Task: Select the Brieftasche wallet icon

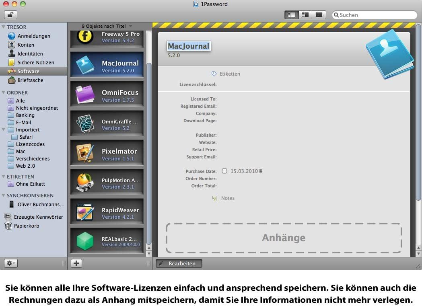Action: [12, 80]
